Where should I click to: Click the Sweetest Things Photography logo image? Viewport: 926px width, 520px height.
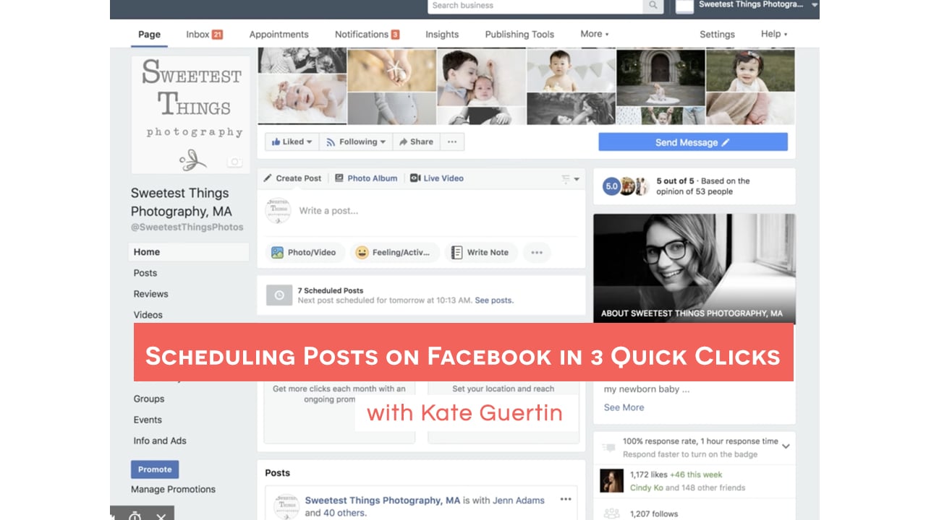191,115
